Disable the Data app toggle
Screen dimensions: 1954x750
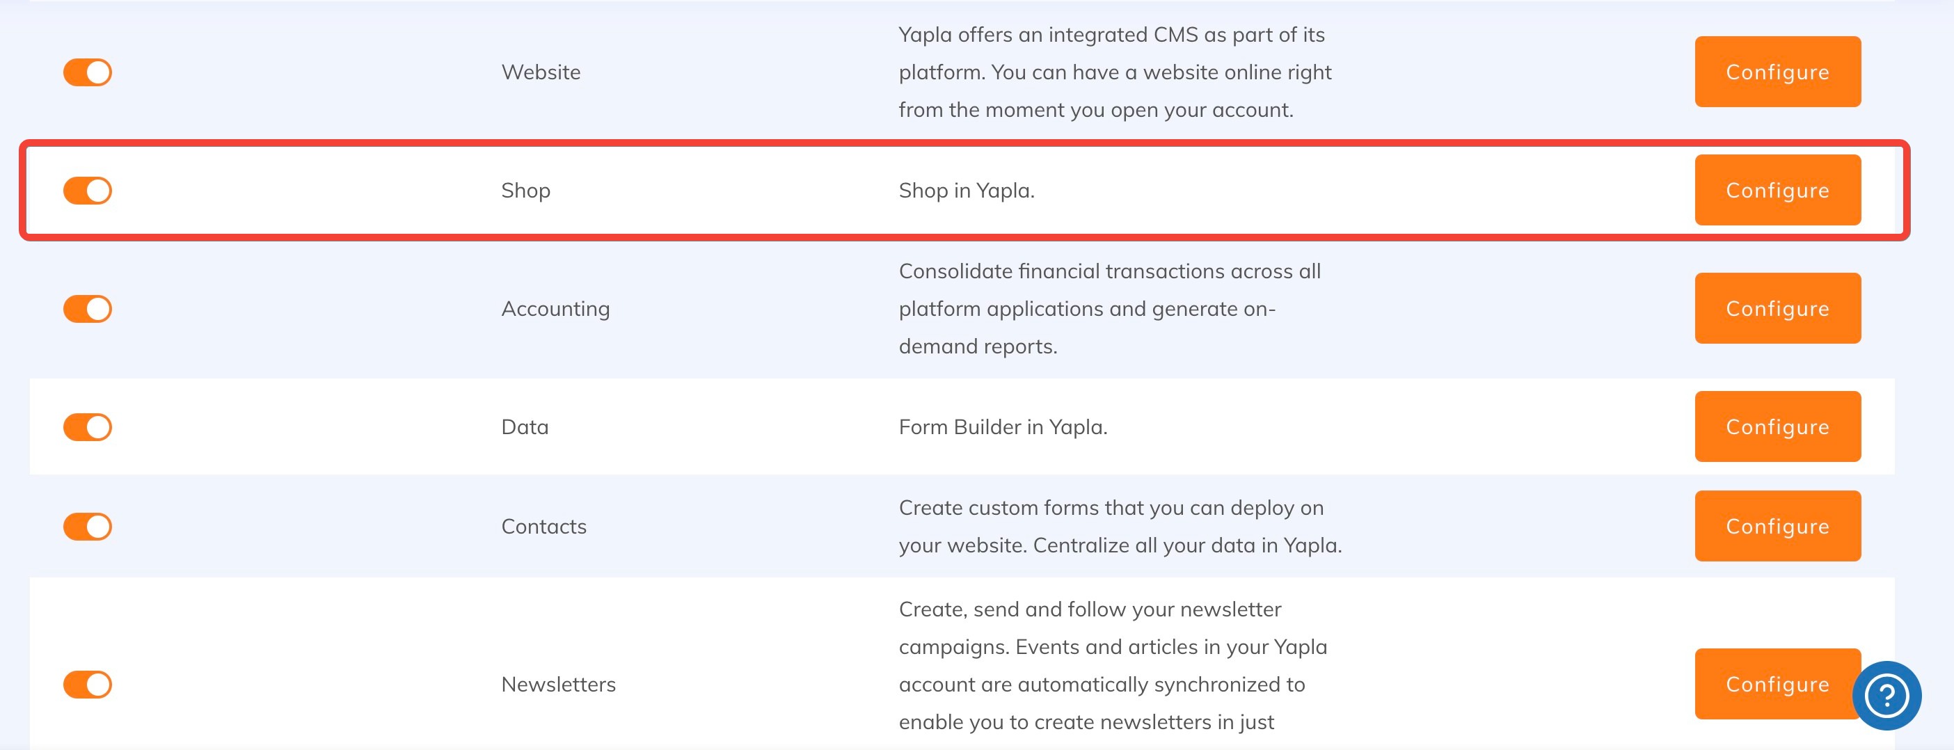coord(87,427)
